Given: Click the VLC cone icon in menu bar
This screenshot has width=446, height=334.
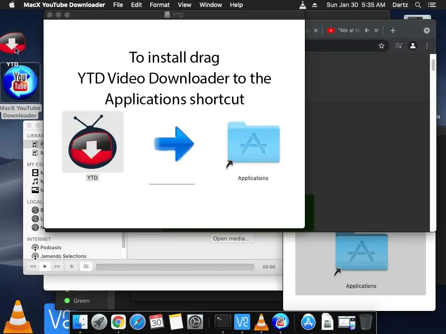Looking at the screenshot, I should (303, 5).
